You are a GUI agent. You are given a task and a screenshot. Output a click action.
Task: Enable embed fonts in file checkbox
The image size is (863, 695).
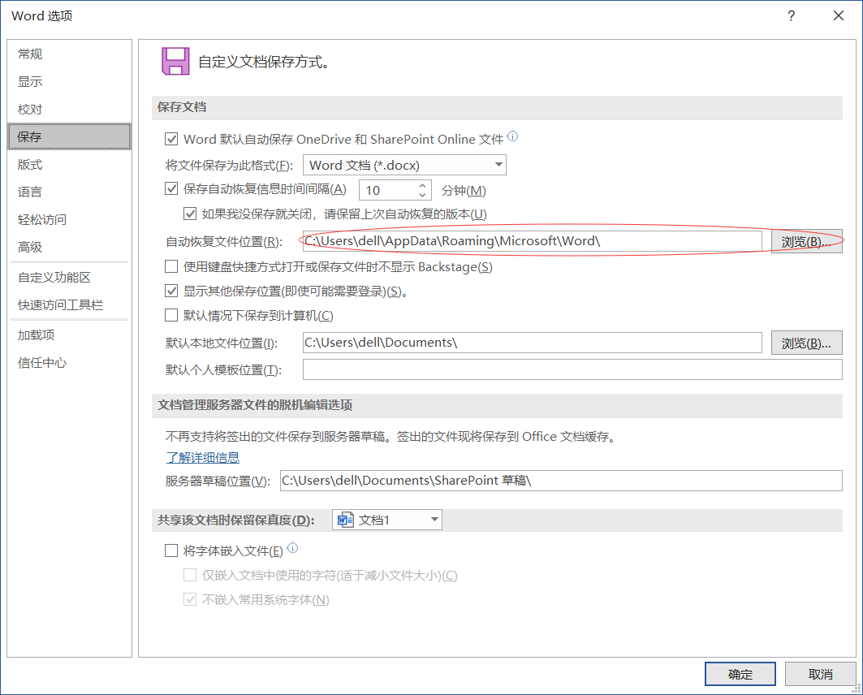pyautogui.click(x=171, y=550)
